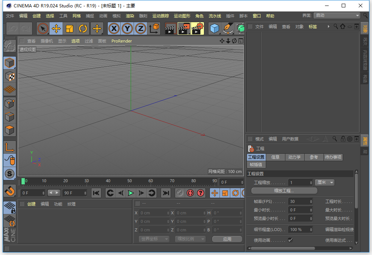Switch to Model mode cube icon
Image resolution: width=372 pixels, height=255 pixels.
click(10, 63)
